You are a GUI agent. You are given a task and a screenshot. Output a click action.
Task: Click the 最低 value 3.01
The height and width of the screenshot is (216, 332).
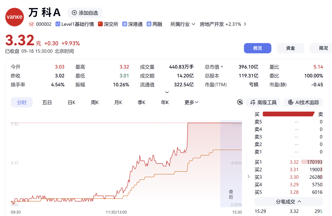124,76
